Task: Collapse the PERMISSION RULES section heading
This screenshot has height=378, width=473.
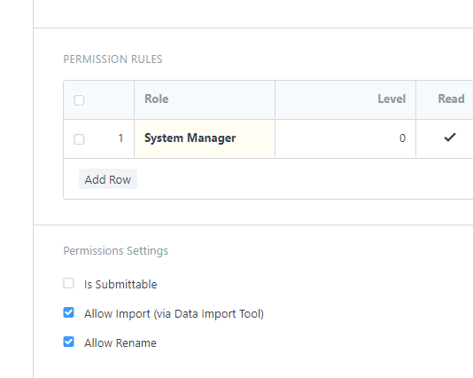Action: pyautogui.click(x=112, y=59)
